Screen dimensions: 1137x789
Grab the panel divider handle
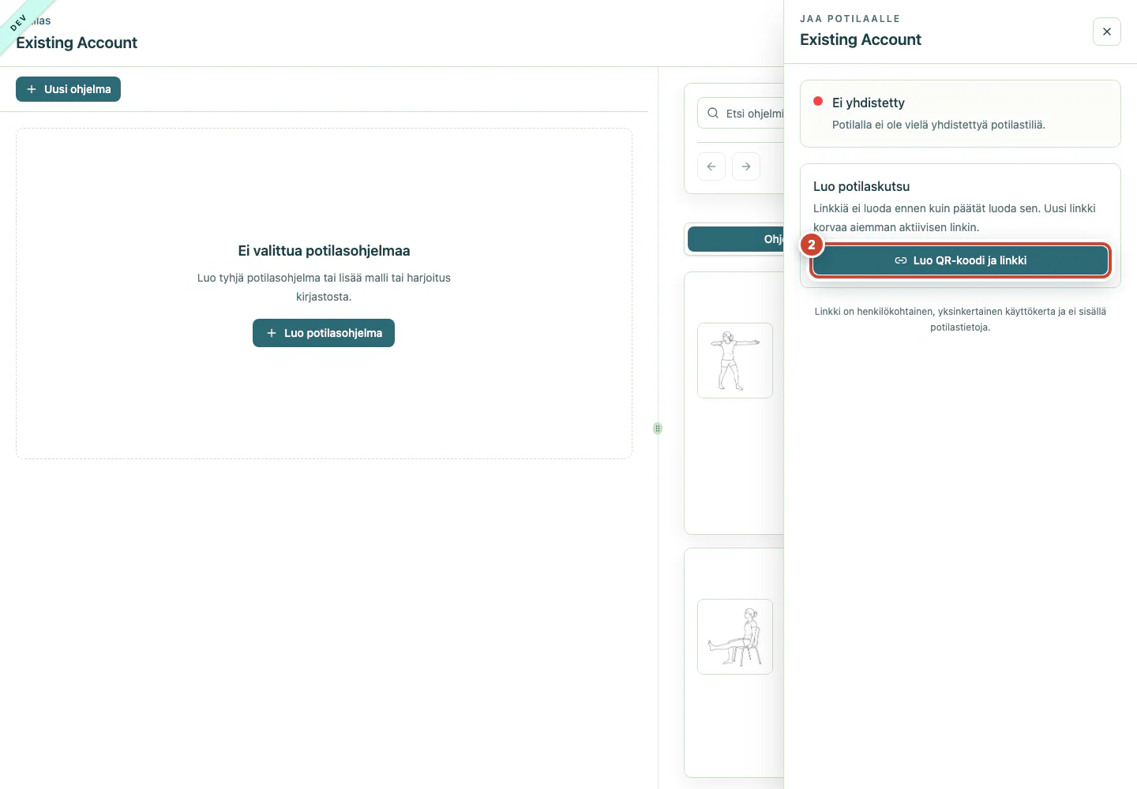click(658, 428)
